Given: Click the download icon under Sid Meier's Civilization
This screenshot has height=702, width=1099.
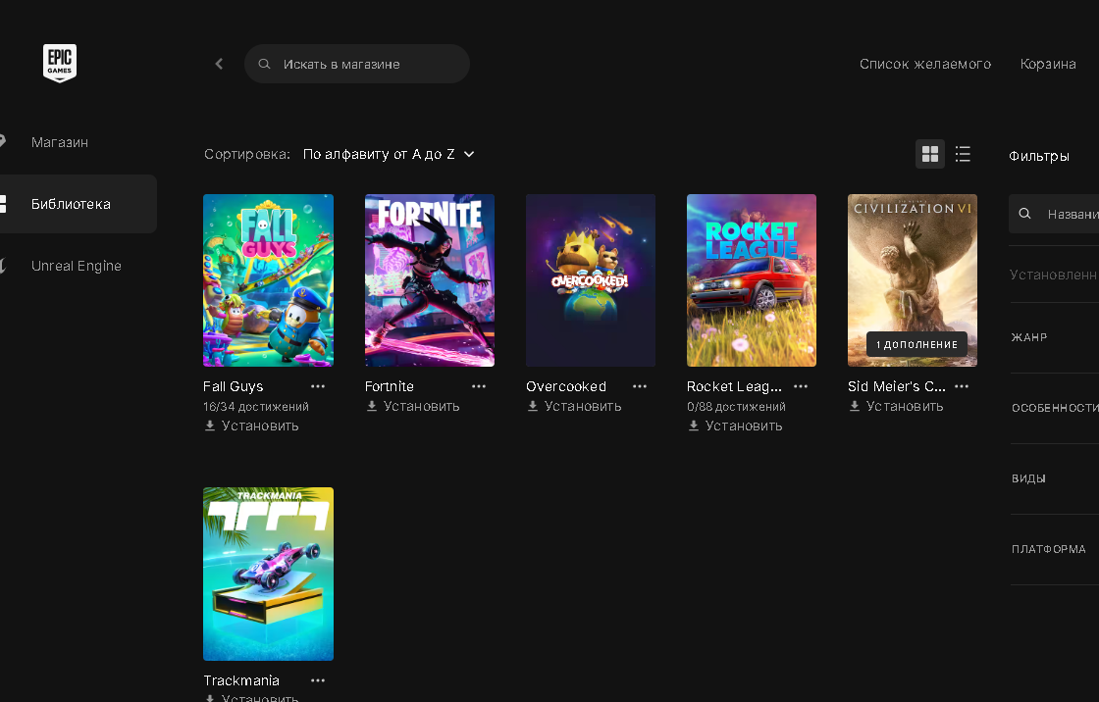Looking at the screenshot, I should point(855,406).
